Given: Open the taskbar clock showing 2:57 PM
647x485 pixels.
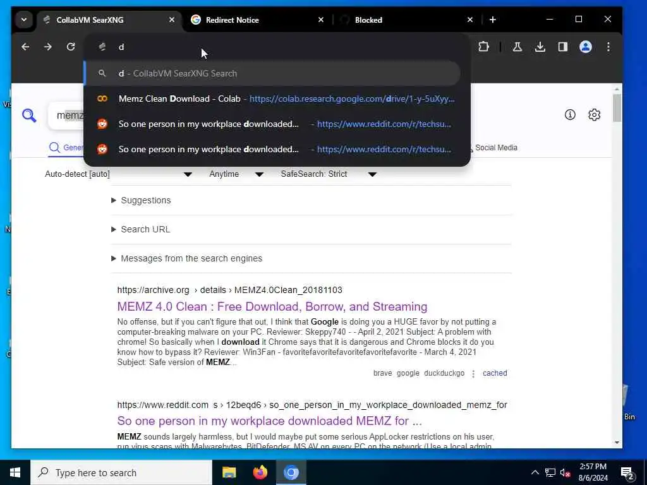Looking at the screenshot, I should [x=593, y=472].
